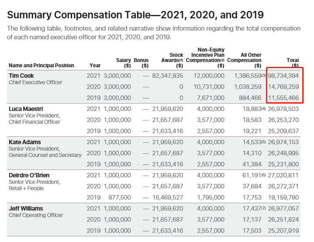Click other compensation 37,684
Image resolution: width=314 pixels, height=242 pixels.
click(252, 187)
